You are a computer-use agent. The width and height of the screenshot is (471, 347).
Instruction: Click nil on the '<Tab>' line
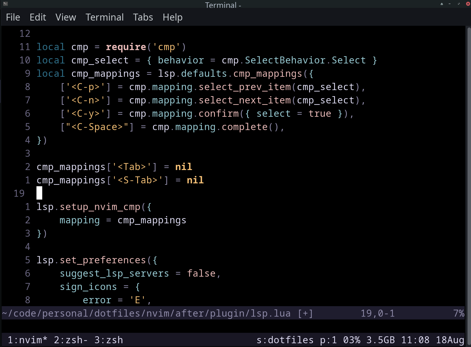click(x=184, y=167)
